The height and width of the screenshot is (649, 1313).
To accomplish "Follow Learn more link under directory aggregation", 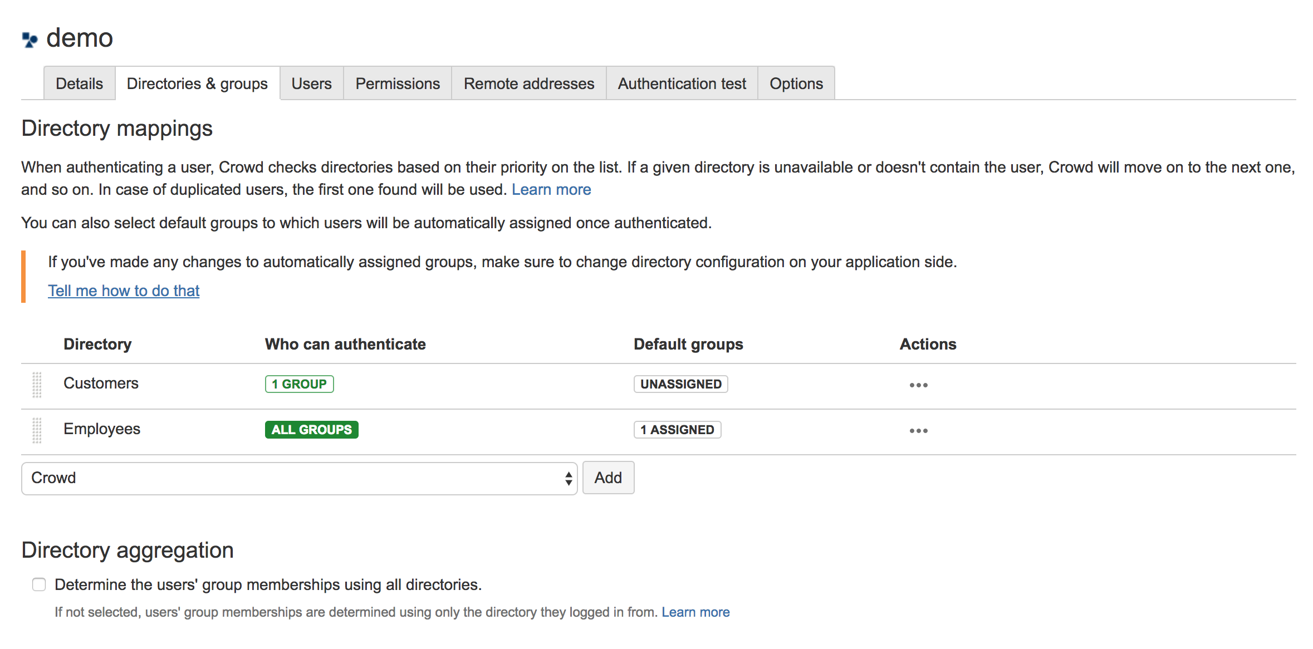I will pos(695,612).
